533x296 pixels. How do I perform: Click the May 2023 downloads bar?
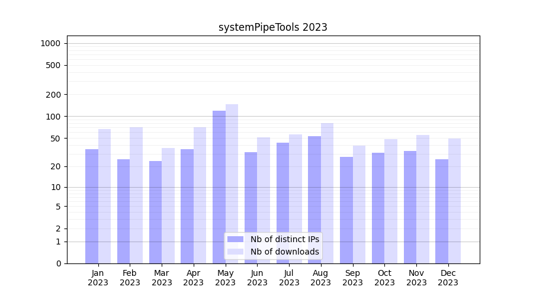[232, 184]
